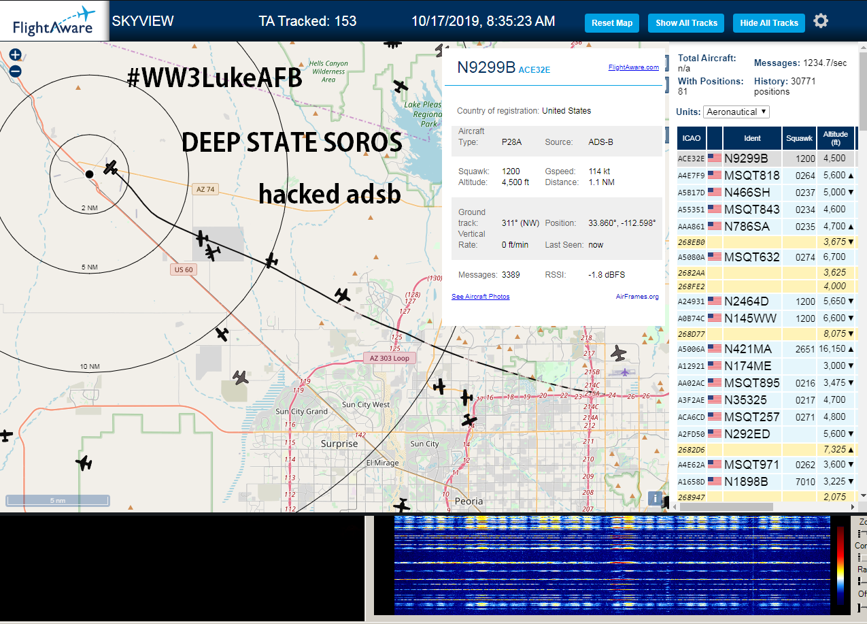Select aircraft icon left of Peoria label
This screenshot has height=624, width=867.
tap(403, 506)
